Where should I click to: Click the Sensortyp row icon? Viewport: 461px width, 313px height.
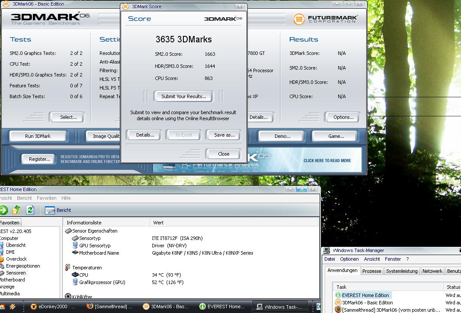(75, 238)
